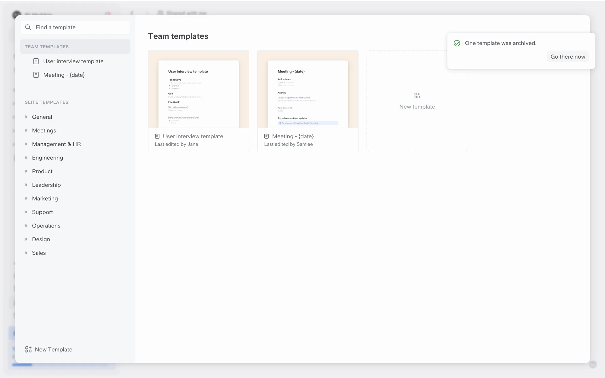Click bottom-left New Template grid icon
605x378 pixels.
point(28,349)
